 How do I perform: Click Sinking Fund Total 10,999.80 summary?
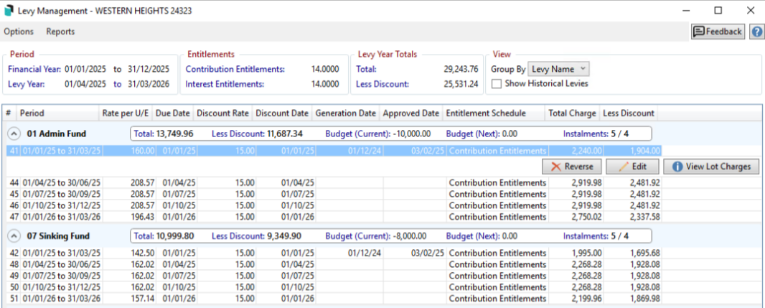pos(164,236)
